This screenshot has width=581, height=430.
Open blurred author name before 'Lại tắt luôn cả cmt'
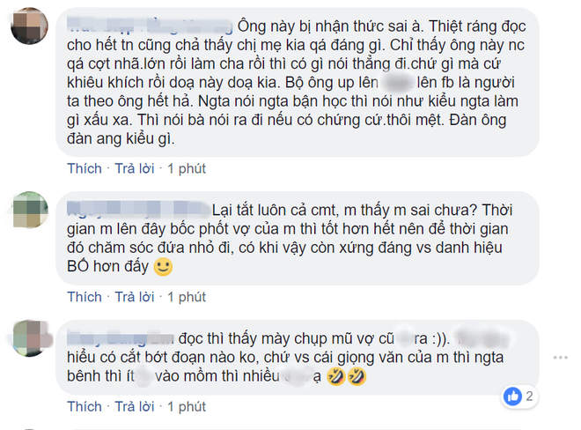point(138,209)
